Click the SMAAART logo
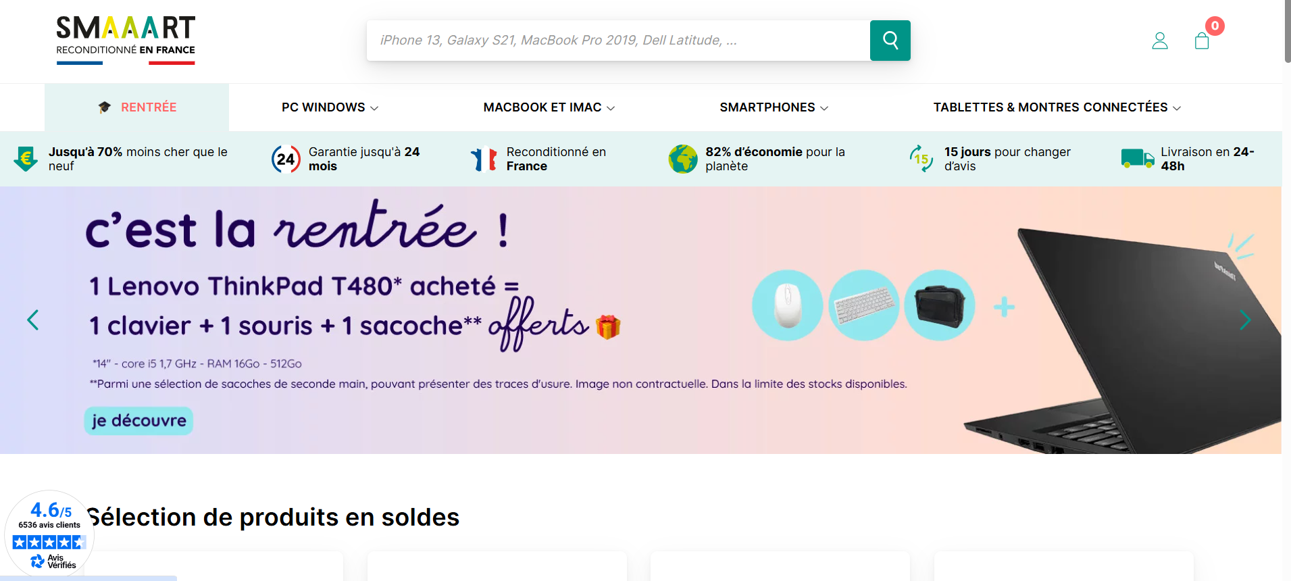This screenshot has width=1291, height=581. [126, 41]
